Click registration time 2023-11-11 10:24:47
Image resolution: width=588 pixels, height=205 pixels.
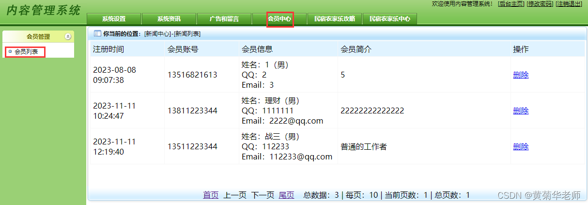tap(115, 110)
